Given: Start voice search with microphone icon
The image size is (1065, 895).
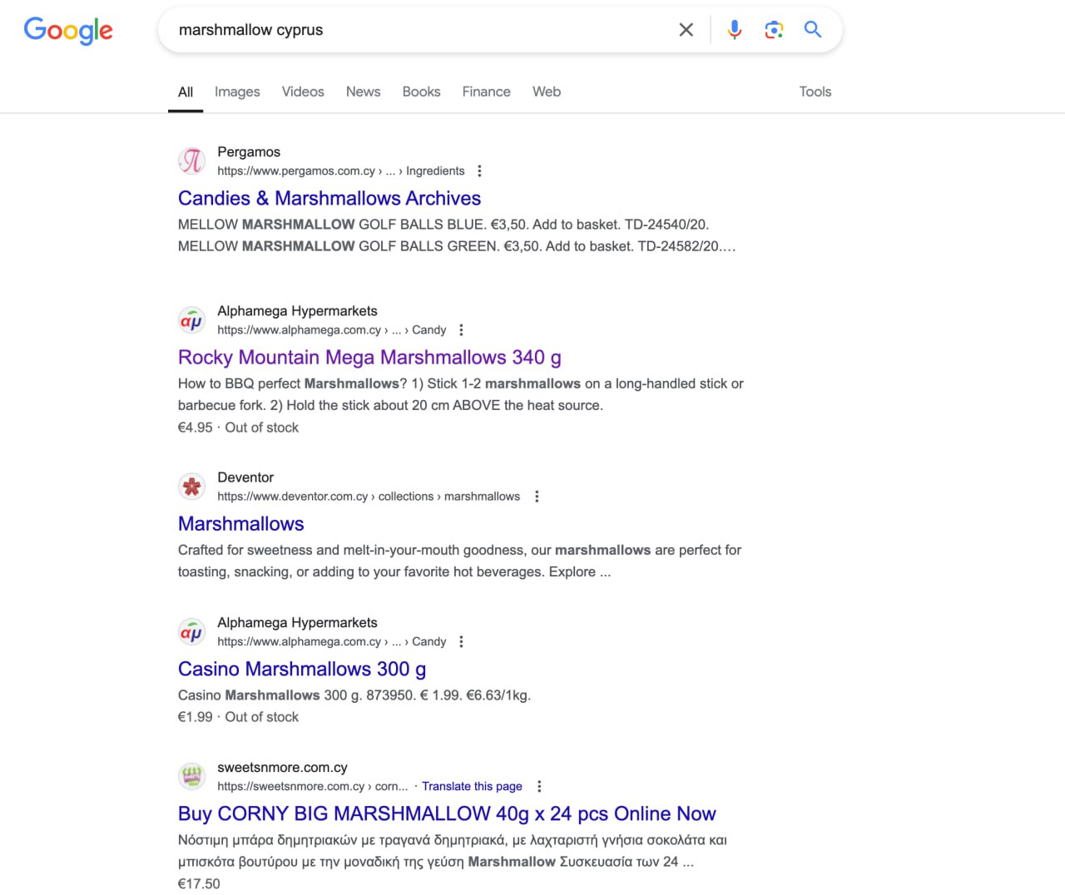Looking at the screenshot, I should 734,30.
